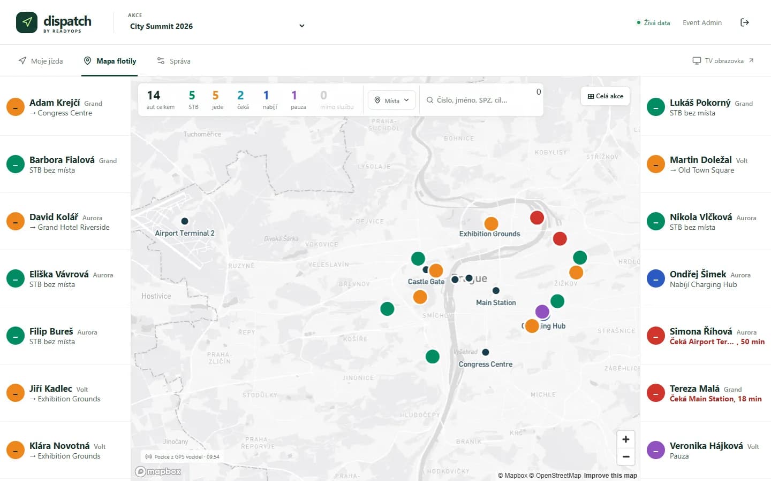Click Filip Bureš status icon
This screenshot has width=771, height=481.
tap(15, 336)
